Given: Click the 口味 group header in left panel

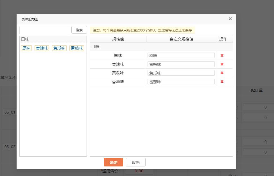Looking at the screenshot, I should [x=53, y=39].
